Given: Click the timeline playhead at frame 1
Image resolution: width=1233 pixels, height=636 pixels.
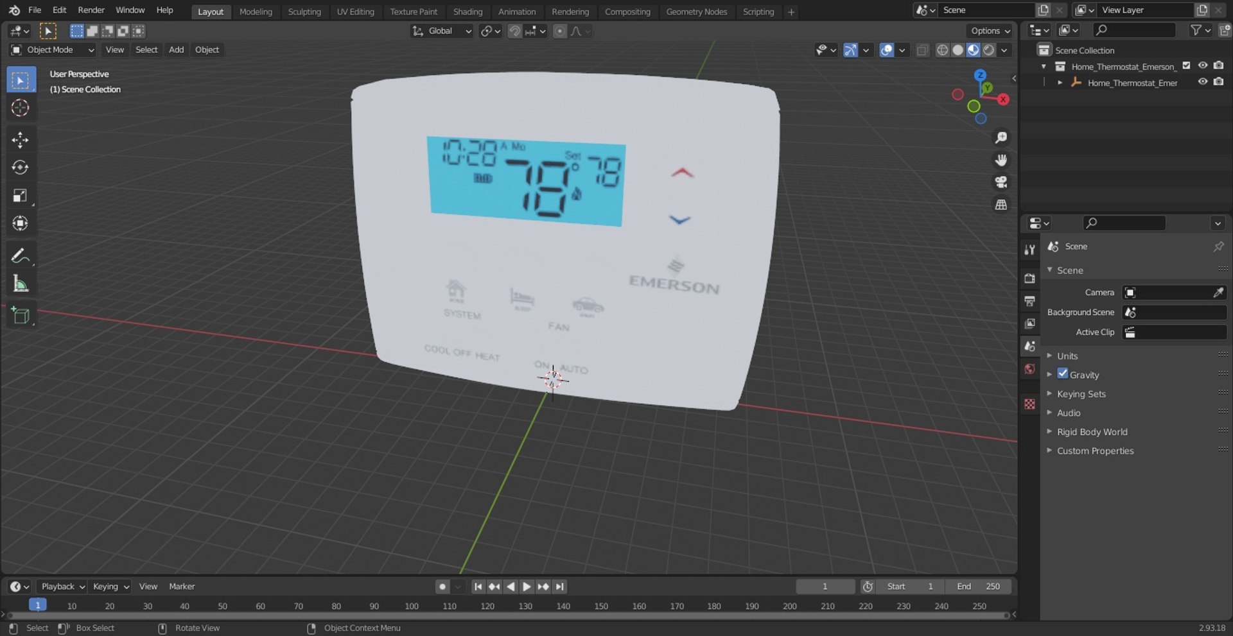Looking at the screenshot, I should click(x=37, y=605).
